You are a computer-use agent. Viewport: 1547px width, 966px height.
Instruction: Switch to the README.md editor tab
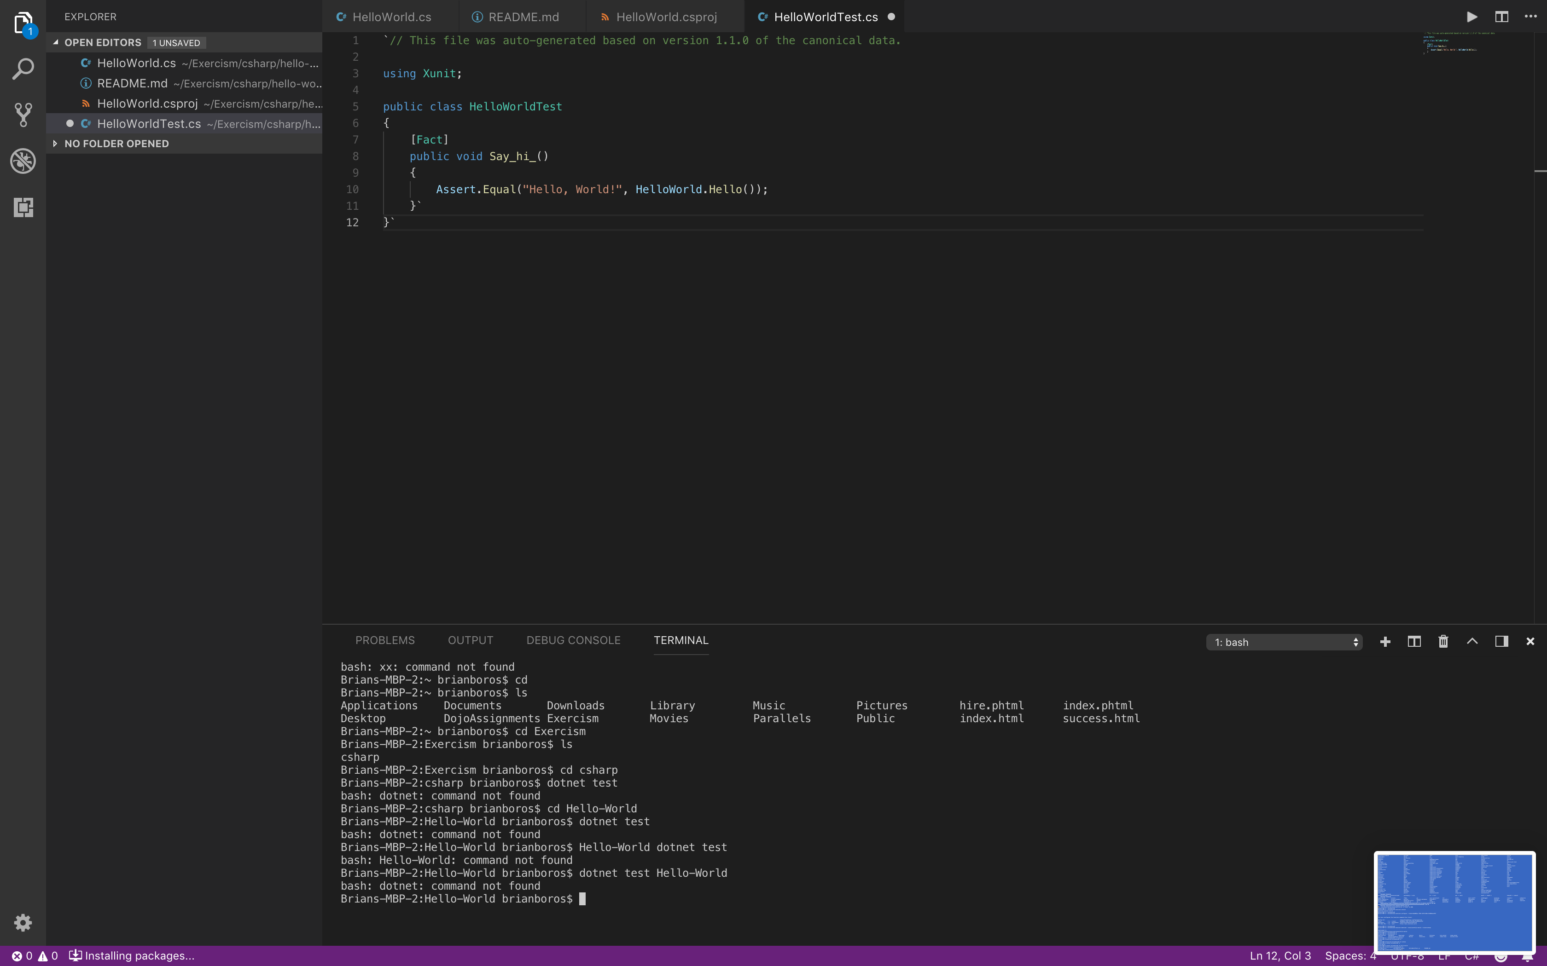(523, 17)
